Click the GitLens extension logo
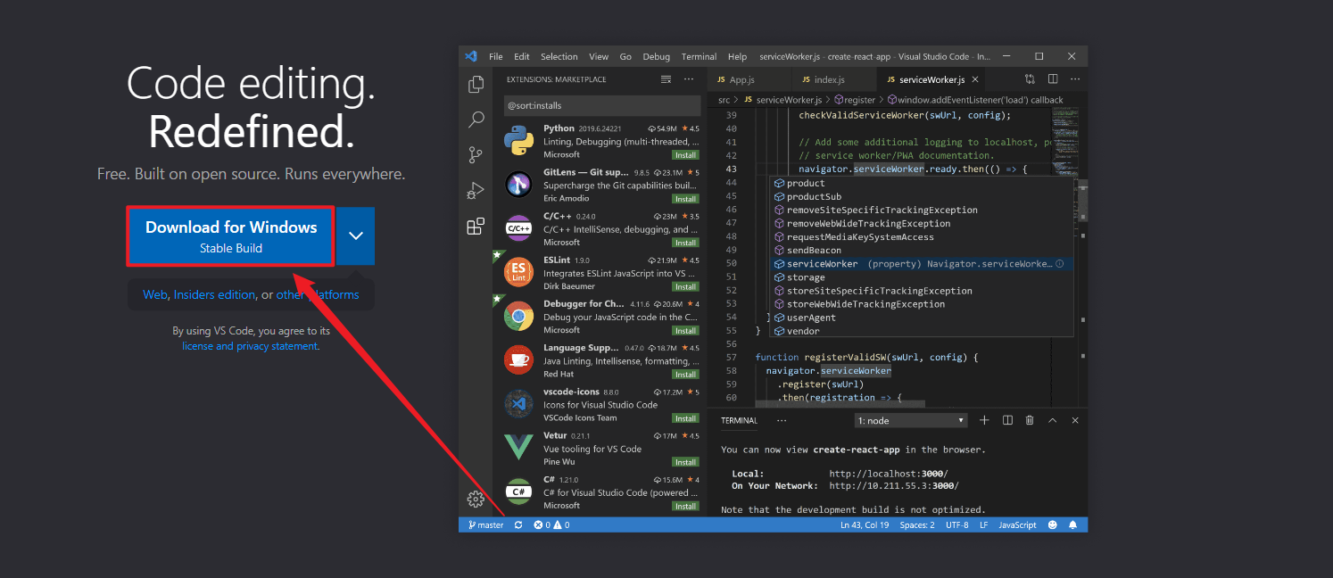 pyautogui.click(x=518, y=185)
